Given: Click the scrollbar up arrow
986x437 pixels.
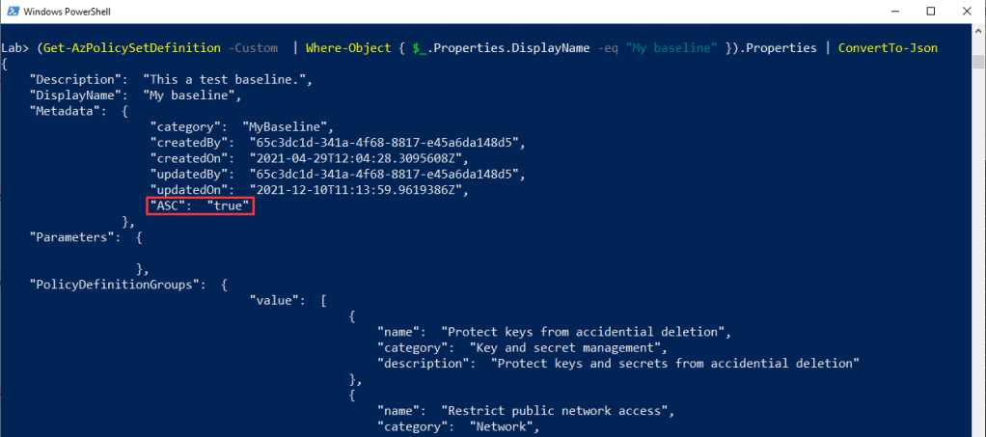Looking at the screenshot, I should 976,29.
